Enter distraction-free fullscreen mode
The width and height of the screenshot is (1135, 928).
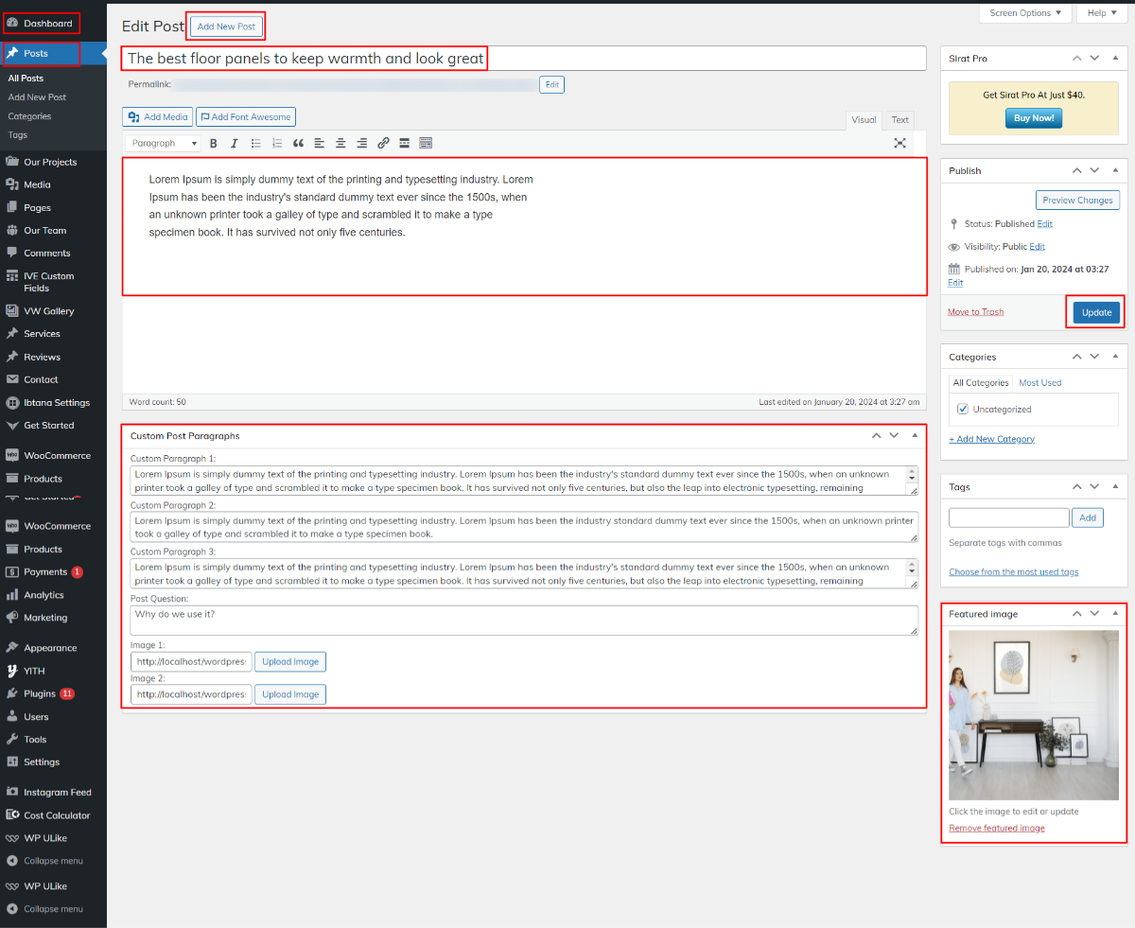[899, 143]
